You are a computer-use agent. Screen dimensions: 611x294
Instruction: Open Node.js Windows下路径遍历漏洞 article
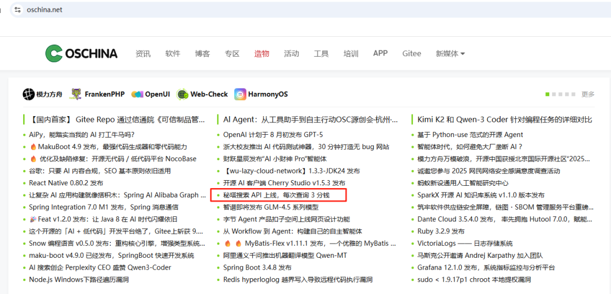(79, 280)
